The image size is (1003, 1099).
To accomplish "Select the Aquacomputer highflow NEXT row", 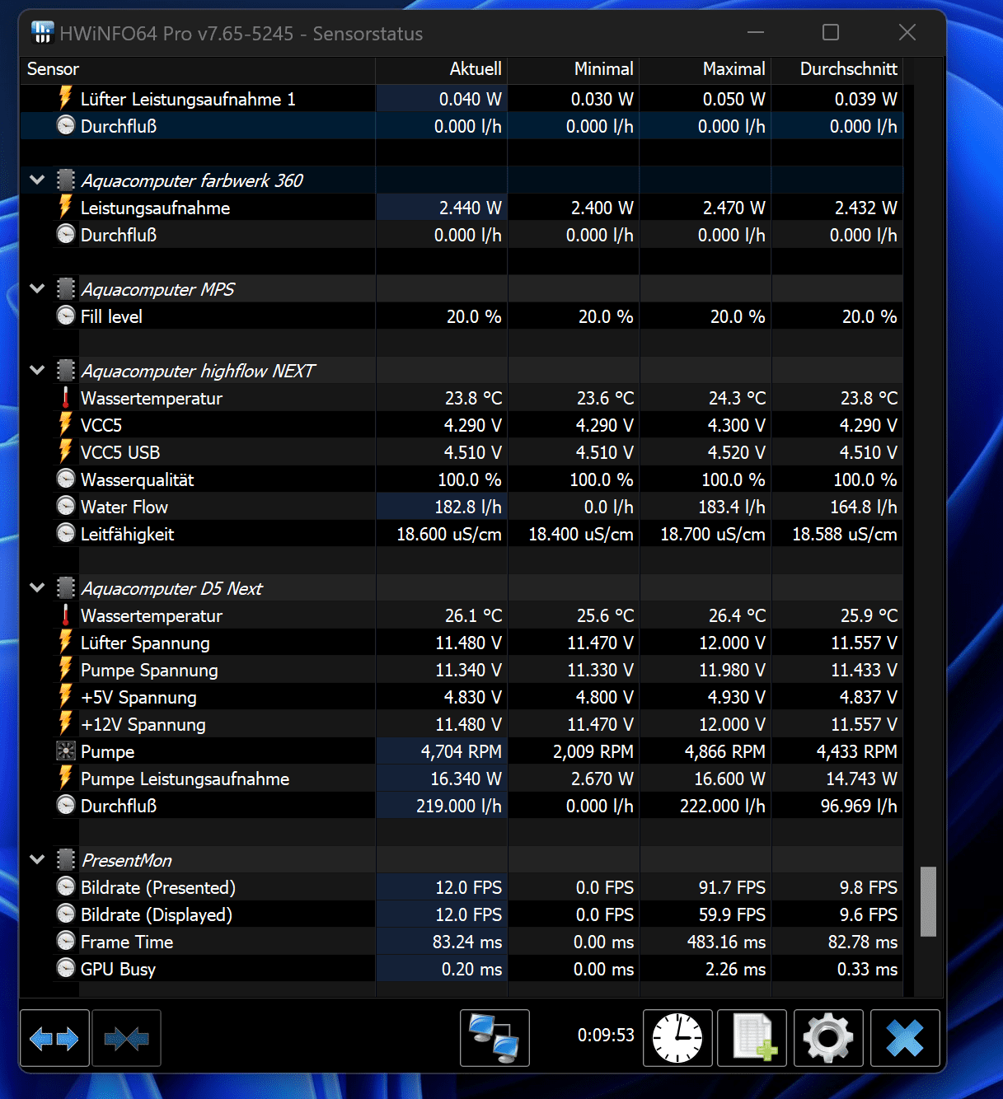I will 462,371.
